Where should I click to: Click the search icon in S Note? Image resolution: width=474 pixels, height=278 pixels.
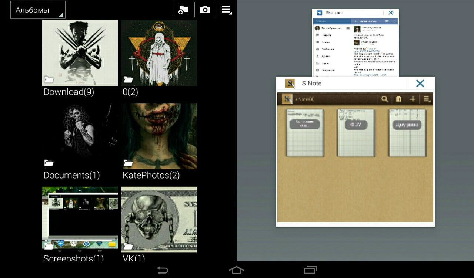(x=385, y=99)
